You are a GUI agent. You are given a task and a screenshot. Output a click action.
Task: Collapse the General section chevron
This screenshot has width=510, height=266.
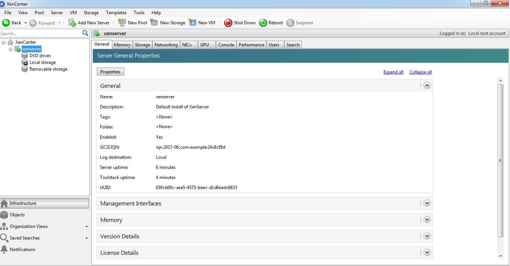pyautogui.click(x=427, y=86)
